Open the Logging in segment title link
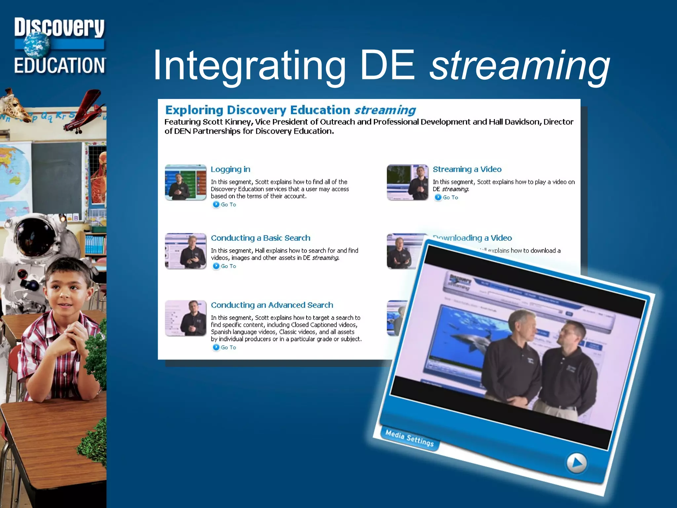This screenshot has height=508, width=677. (230, 169)
